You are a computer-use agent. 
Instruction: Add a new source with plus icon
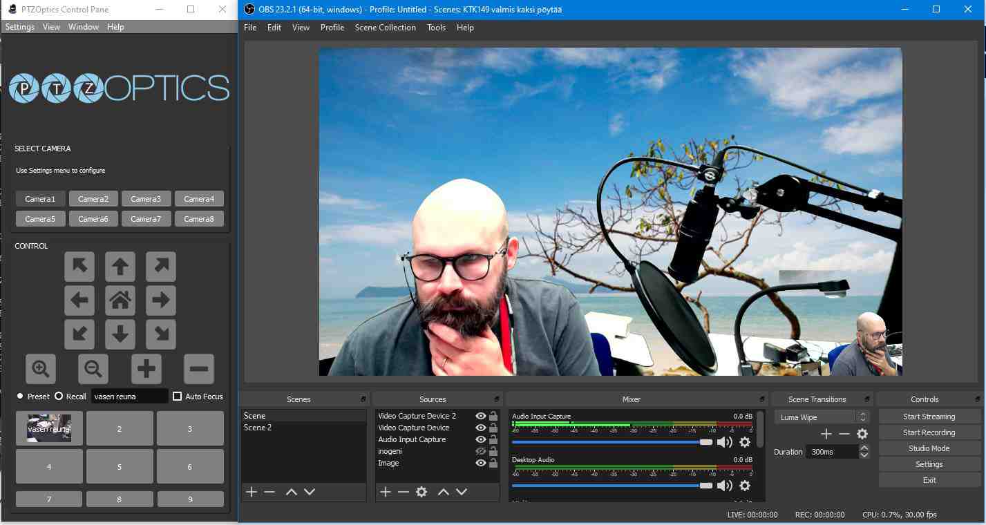coord(386,492)
